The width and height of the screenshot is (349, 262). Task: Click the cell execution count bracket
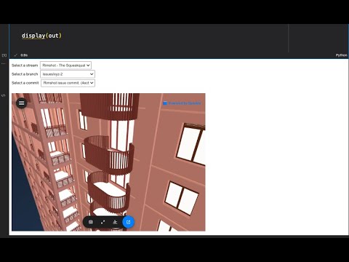(4, 55)
